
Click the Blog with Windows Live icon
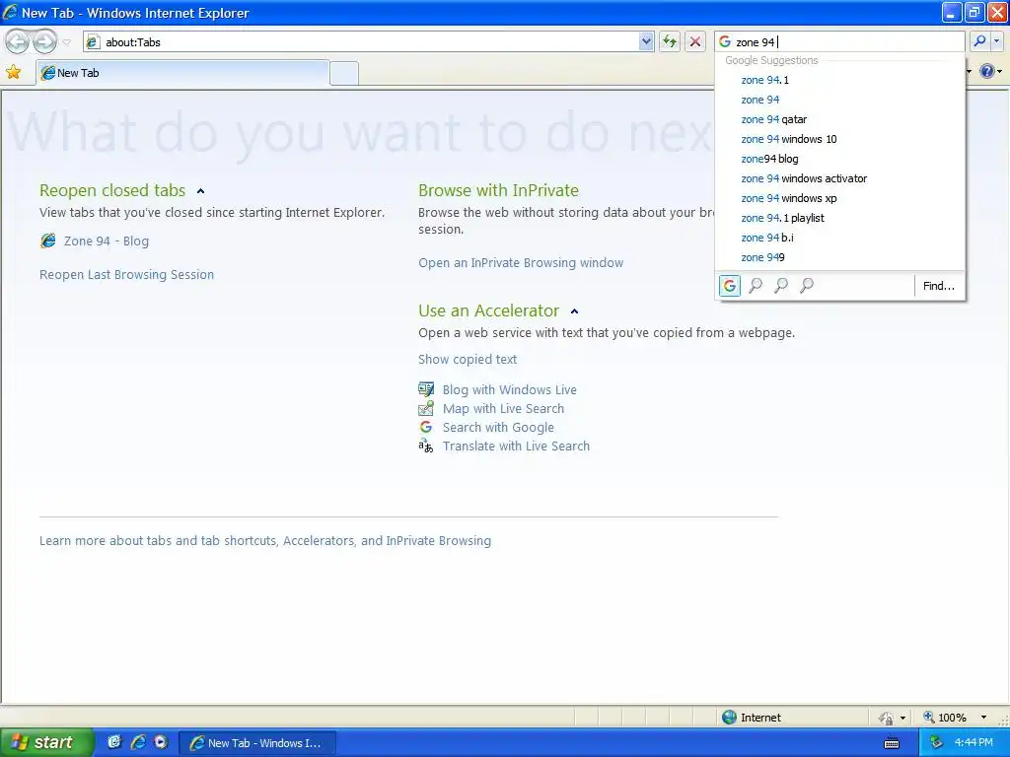click(x=426, y=389)
